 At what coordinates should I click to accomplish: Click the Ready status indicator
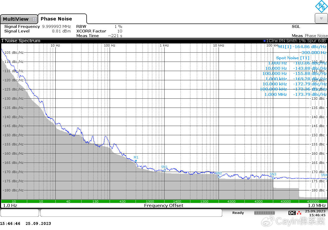point(238,213)
